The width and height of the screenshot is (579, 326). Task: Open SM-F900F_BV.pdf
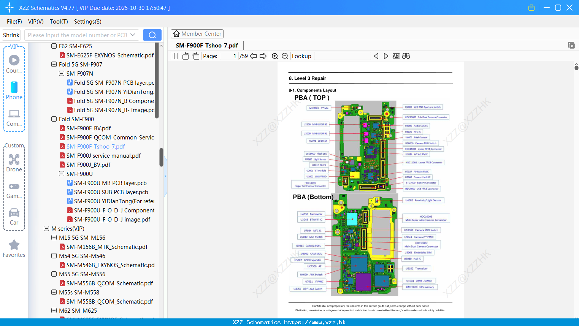tap(85, 128)
